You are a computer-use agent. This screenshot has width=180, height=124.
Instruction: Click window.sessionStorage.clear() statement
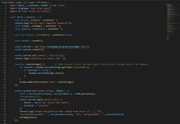47,73
